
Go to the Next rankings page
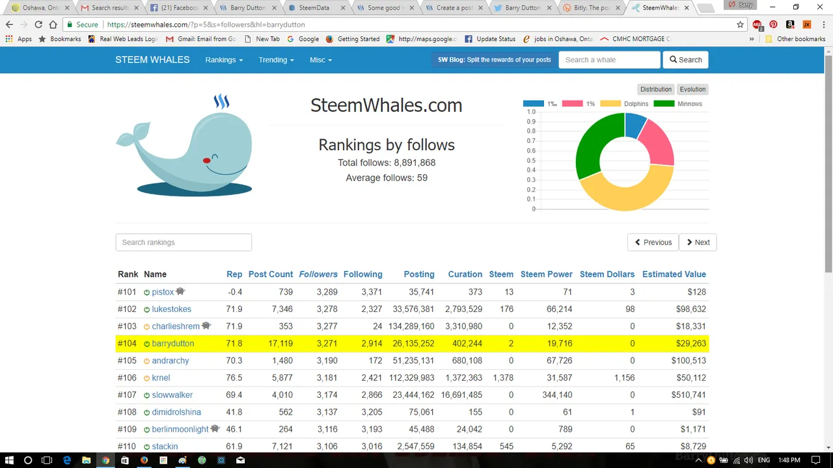coord(698,242)
